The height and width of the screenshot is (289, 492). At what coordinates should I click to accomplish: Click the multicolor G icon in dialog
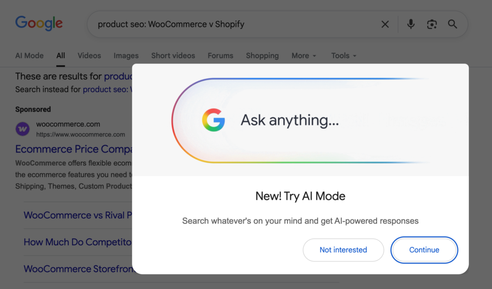point(213,120)
